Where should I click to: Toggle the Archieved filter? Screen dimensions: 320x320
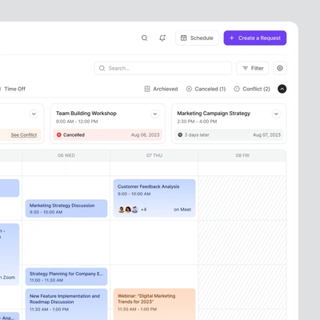pyautogui.click(x=161, y=89)
